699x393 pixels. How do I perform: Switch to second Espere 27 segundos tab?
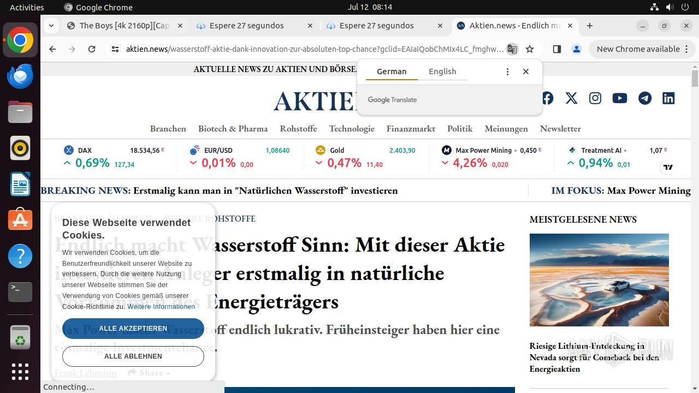click(x=384, y=26)
